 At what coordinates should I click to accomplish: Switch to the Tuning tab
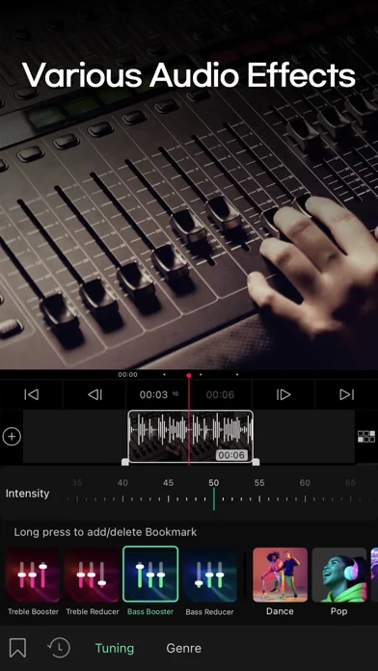point(115,648)
